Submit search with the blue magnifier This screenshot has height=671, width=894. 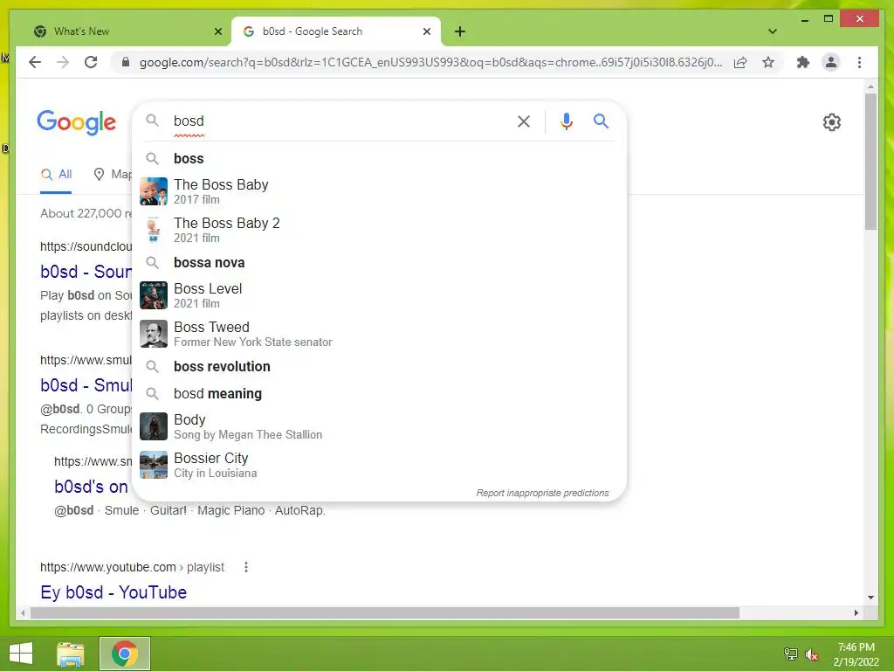(601, 121)
